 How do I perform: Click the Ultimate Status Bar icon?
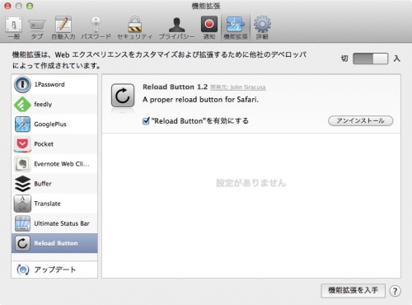pos(22,223)
